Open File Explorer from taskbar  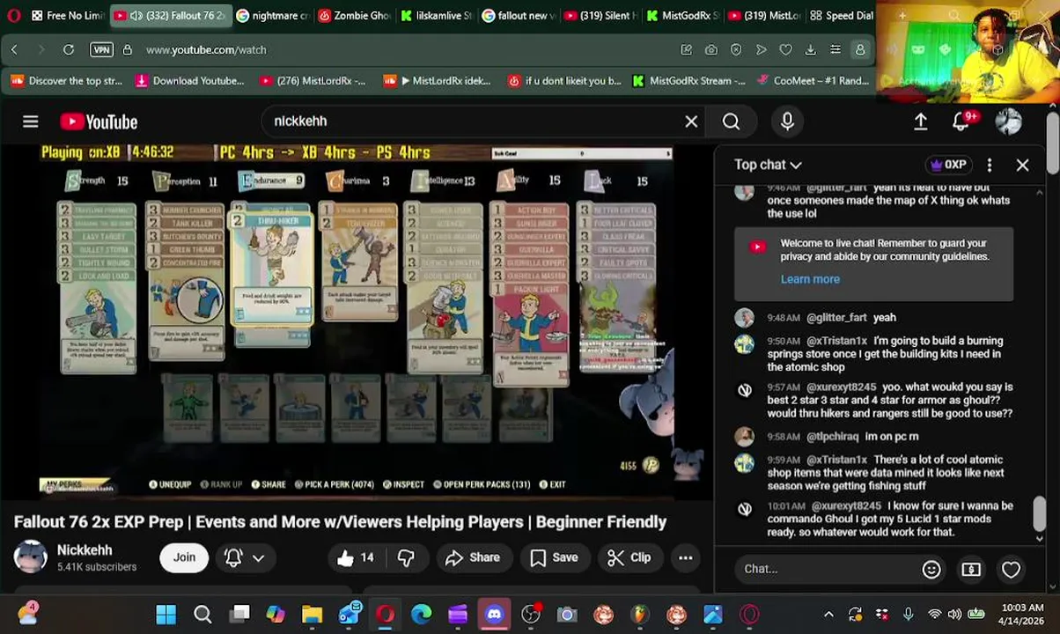click(312, 614)
